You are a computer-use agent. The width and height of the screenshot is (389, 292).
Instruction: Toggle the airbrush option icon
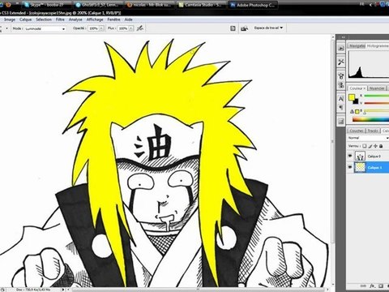pyautogui.click(x=140, y=28)
